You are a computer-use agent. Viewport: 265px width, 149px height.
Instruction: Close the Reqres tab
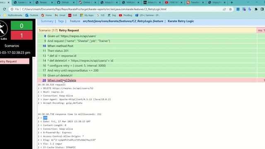coord(52,2)
